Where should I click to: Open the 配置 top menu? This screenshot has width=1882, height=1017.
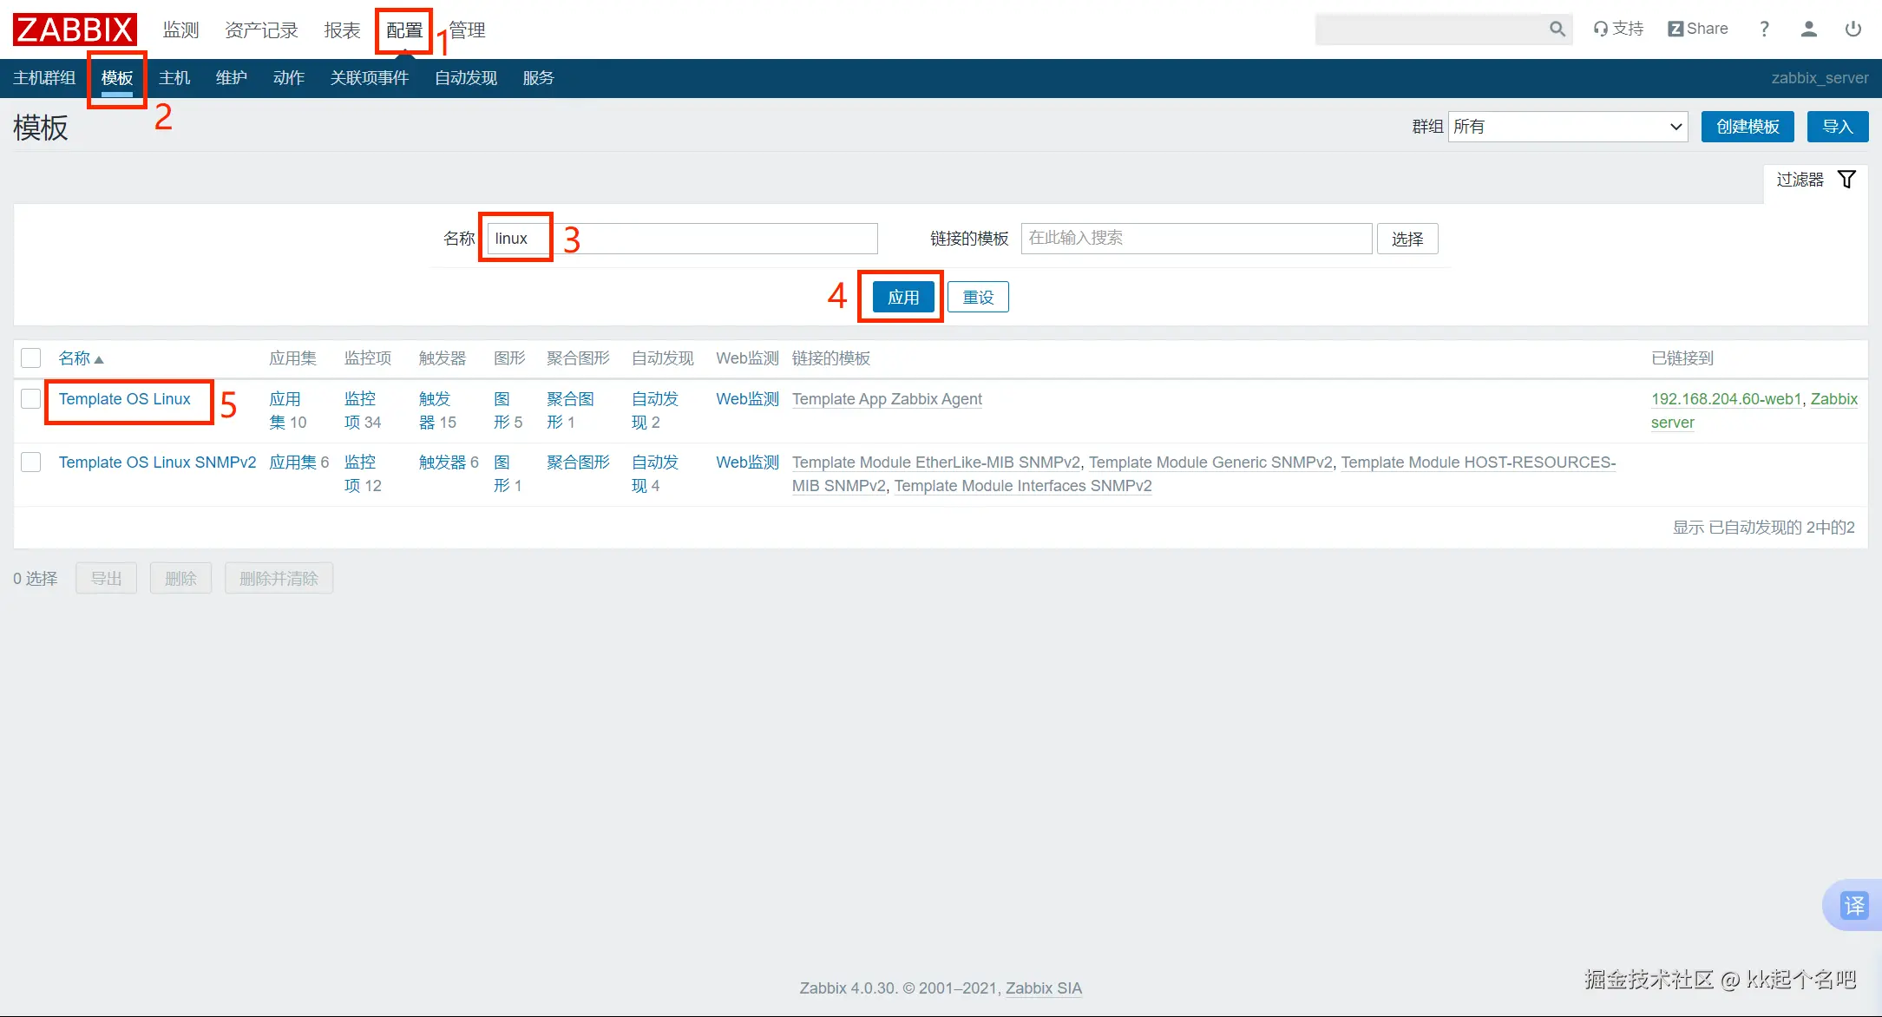[x=404, y=30]
